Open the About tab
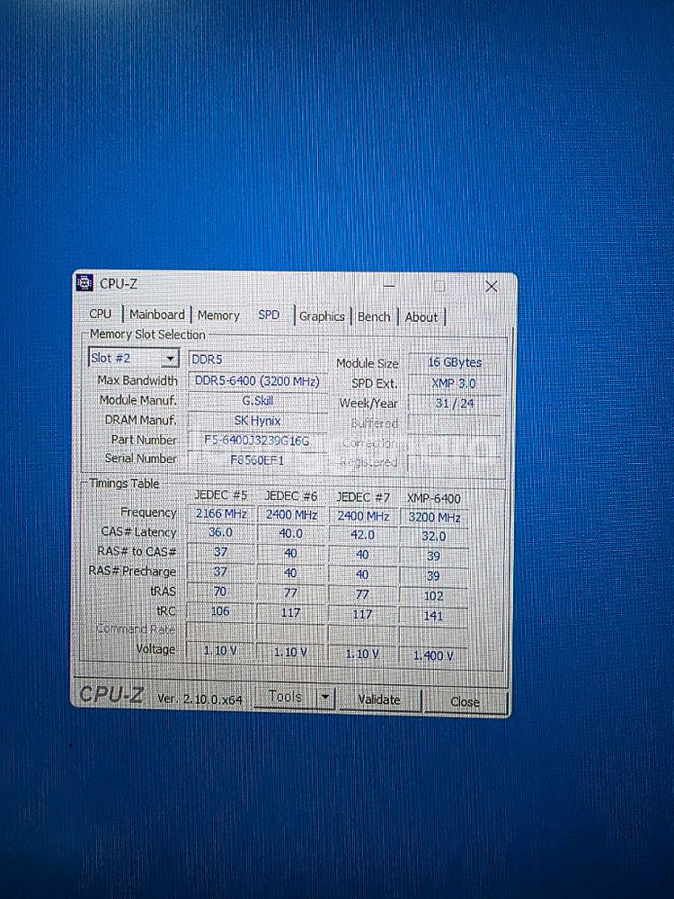This screenshot has height=899, width=674. coord(421,317)
